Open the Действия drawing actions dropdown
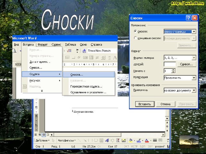Screen dimensions: 206x154 [x=42, y=141]
